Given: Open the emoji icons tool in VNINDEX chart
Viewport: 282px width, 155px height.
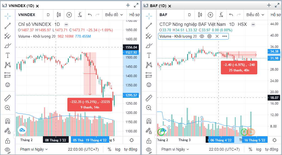Looking at the screenshot, I should pos(8,85).
